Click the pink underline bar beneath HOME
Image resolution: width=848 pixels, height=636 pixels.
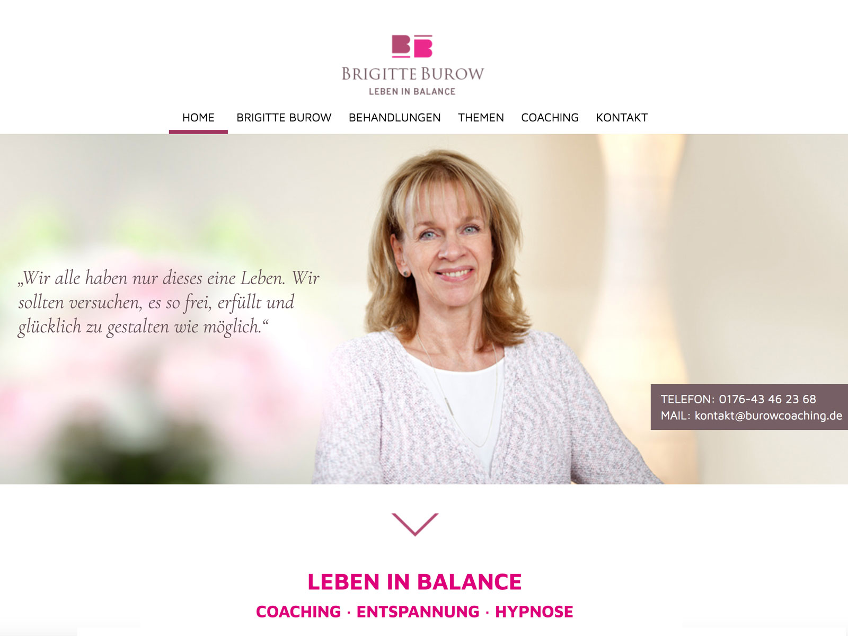198,132
